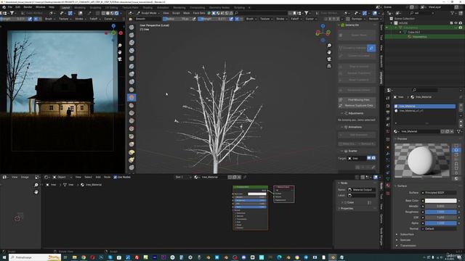This screenshot has width=465, height=261.
Task: Select the Clay sculpt brush
Action: [x=132, y=43]
